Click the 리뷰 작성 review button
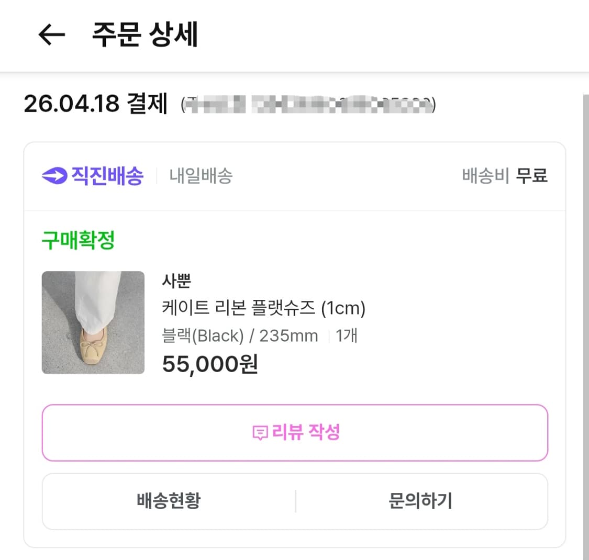Screen dimensions: 589x560 point(295,433)
